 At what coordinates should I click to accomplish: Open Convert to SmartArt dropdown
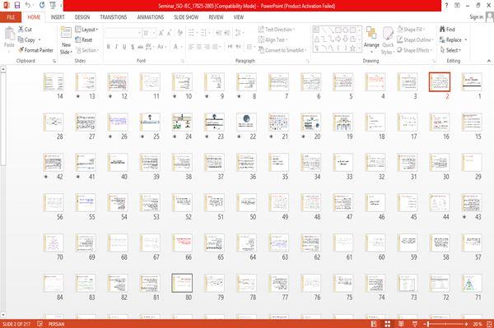282,50
